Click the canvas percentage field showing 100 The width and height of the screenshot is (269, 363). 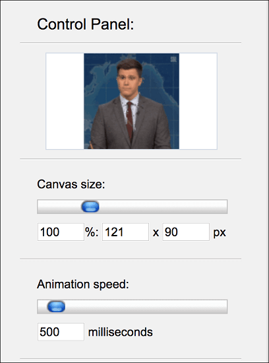pos(61,232)
